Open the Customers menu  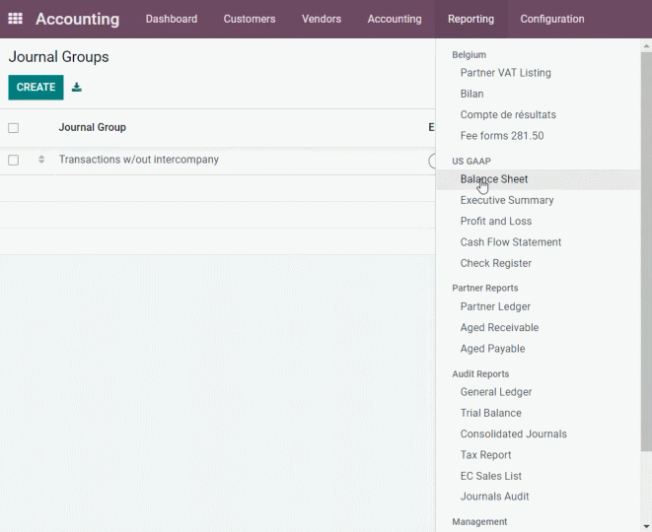tap(250, 19)
